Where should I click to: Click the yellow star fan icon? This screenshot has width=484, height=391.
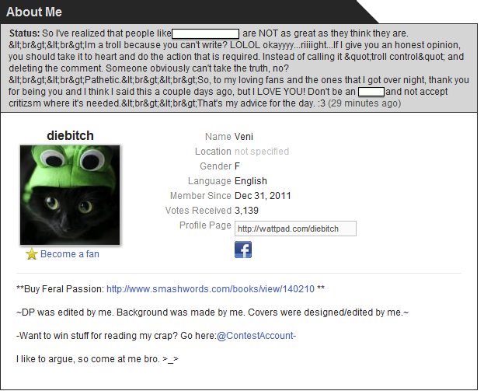[32, 254]
